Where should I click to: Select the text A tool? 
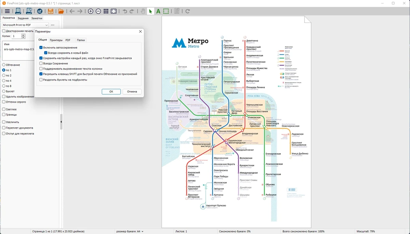click(158, 11)
